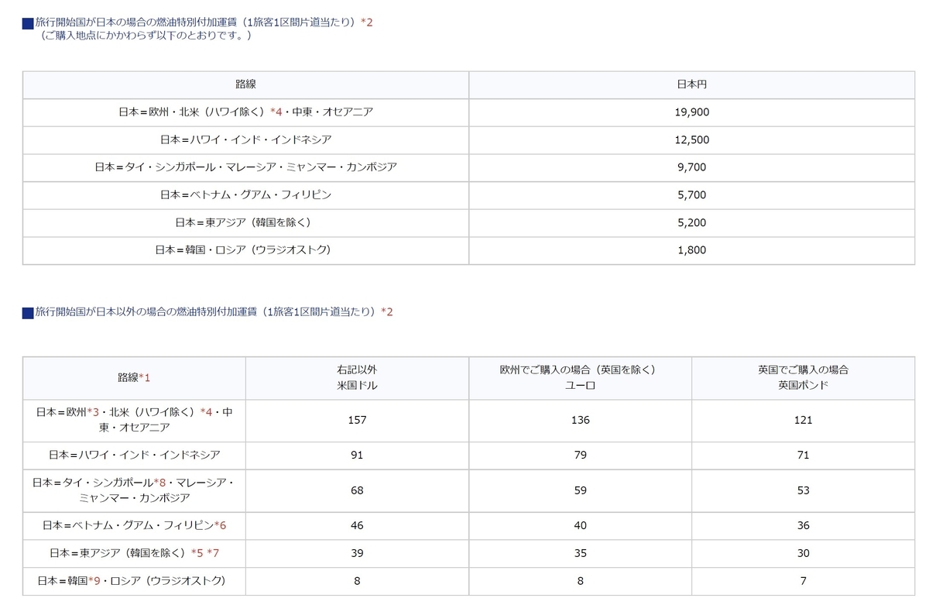Screen dimensions: 929x612
Task: Select the 136 euro value
Action: 579,420
